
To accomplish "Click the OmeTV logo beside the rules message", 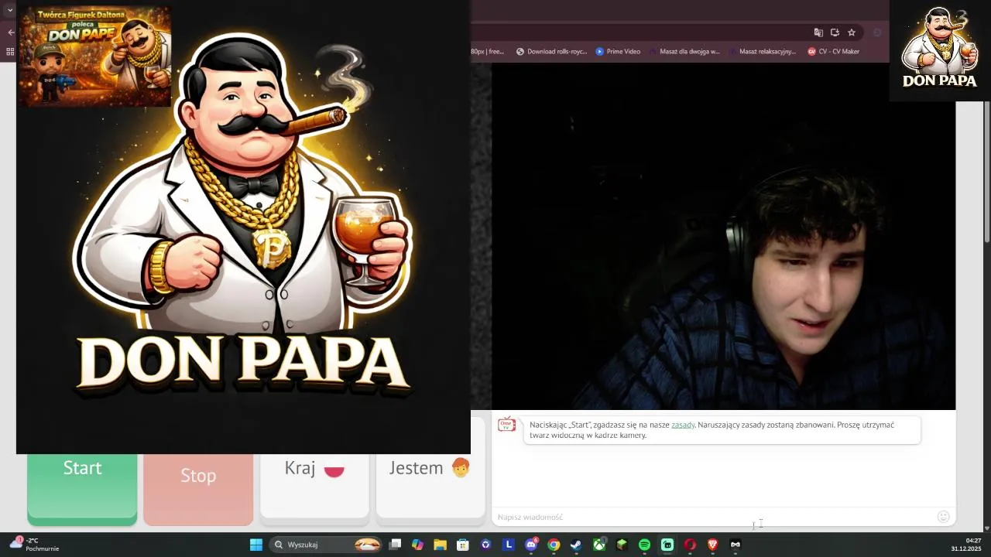I will click(507, 425).
